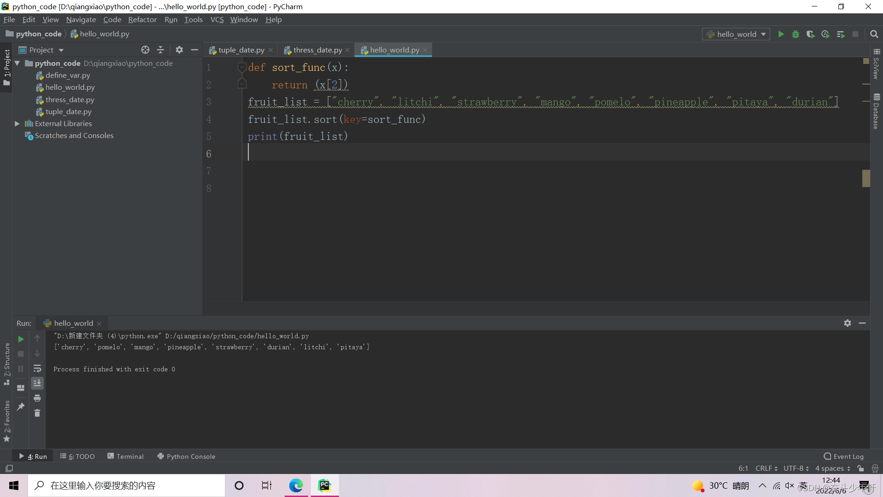The image size is (883, 497).
Task: Toggle soft-wrap in console output
Action: click(x=38, y=369)
